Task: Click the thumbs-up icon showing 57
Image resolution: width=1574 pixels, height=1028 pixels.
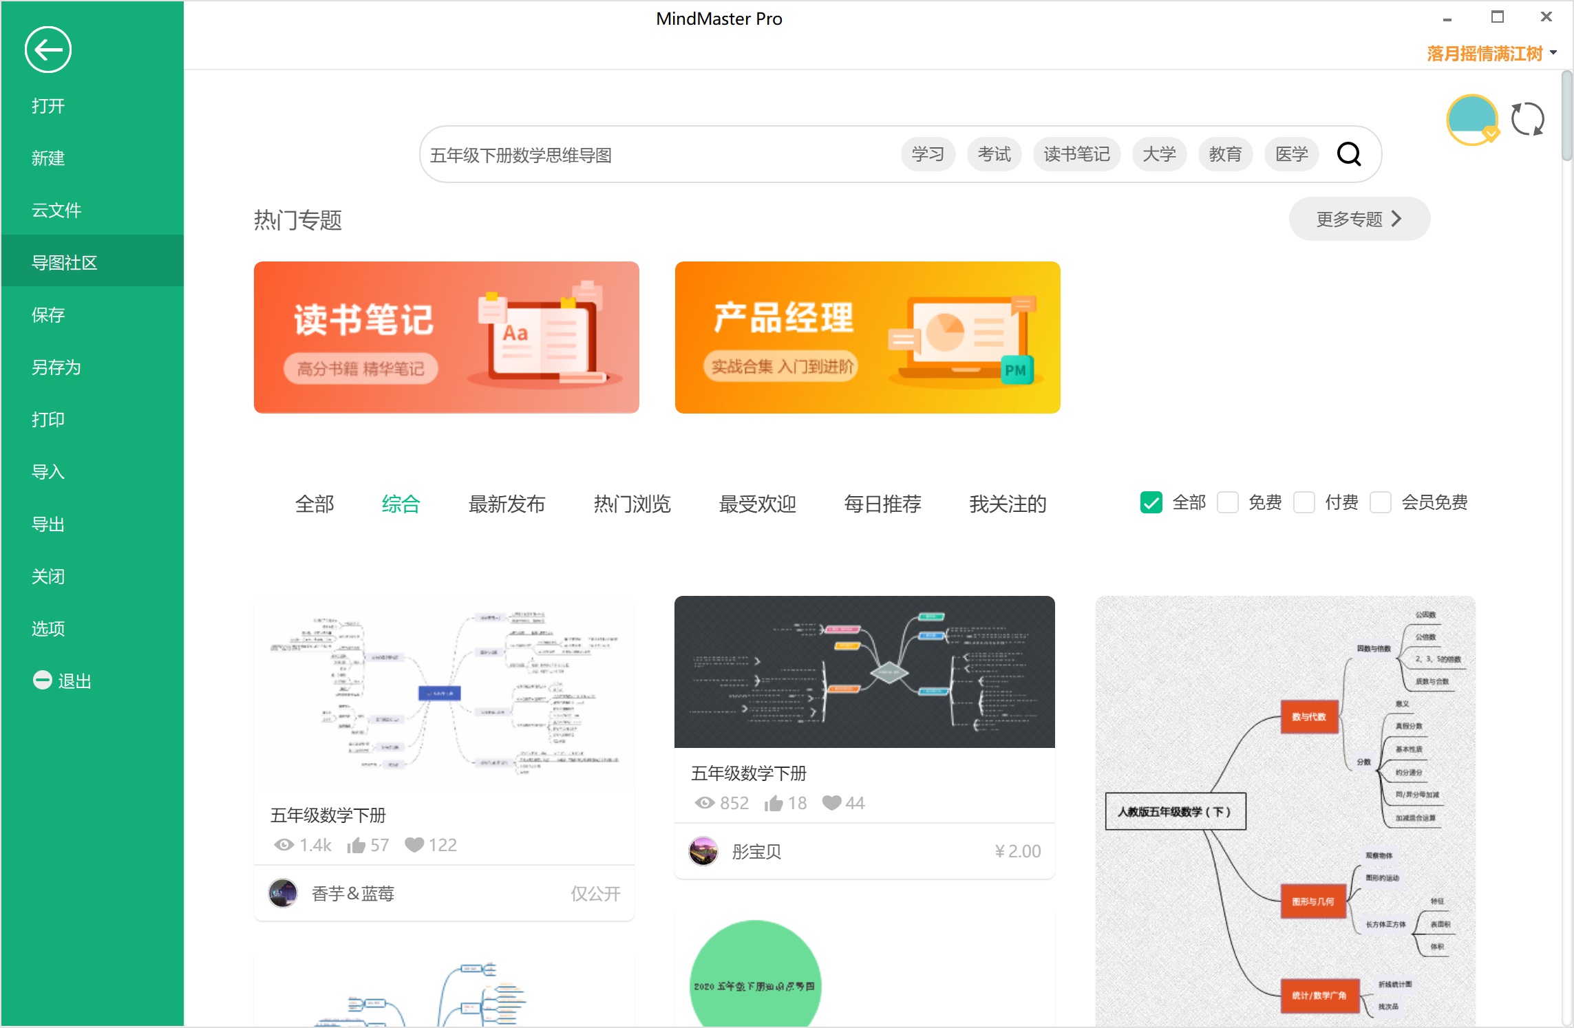Action: (356, 845)
